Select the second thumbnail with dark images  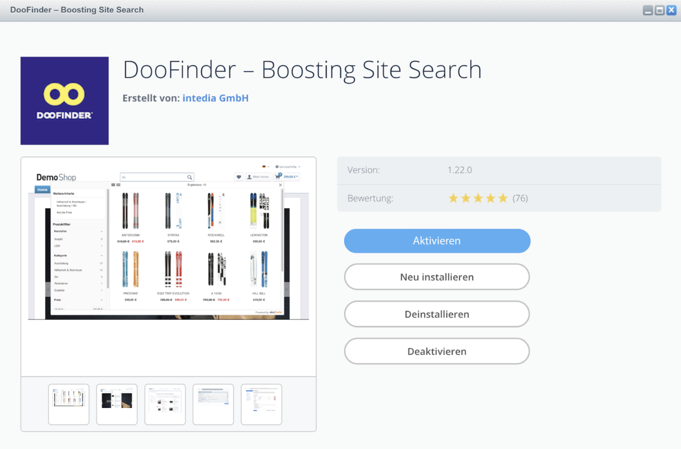[117, 404]
